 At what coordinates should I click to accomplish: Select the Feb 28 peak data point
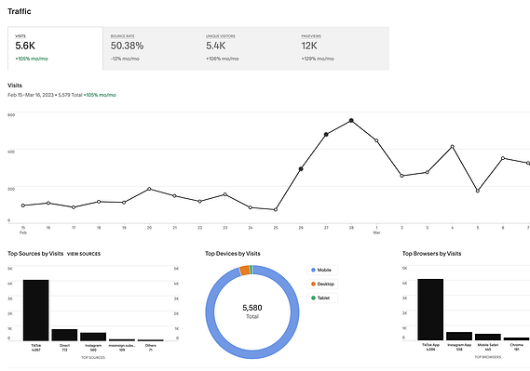click(351, 120)
